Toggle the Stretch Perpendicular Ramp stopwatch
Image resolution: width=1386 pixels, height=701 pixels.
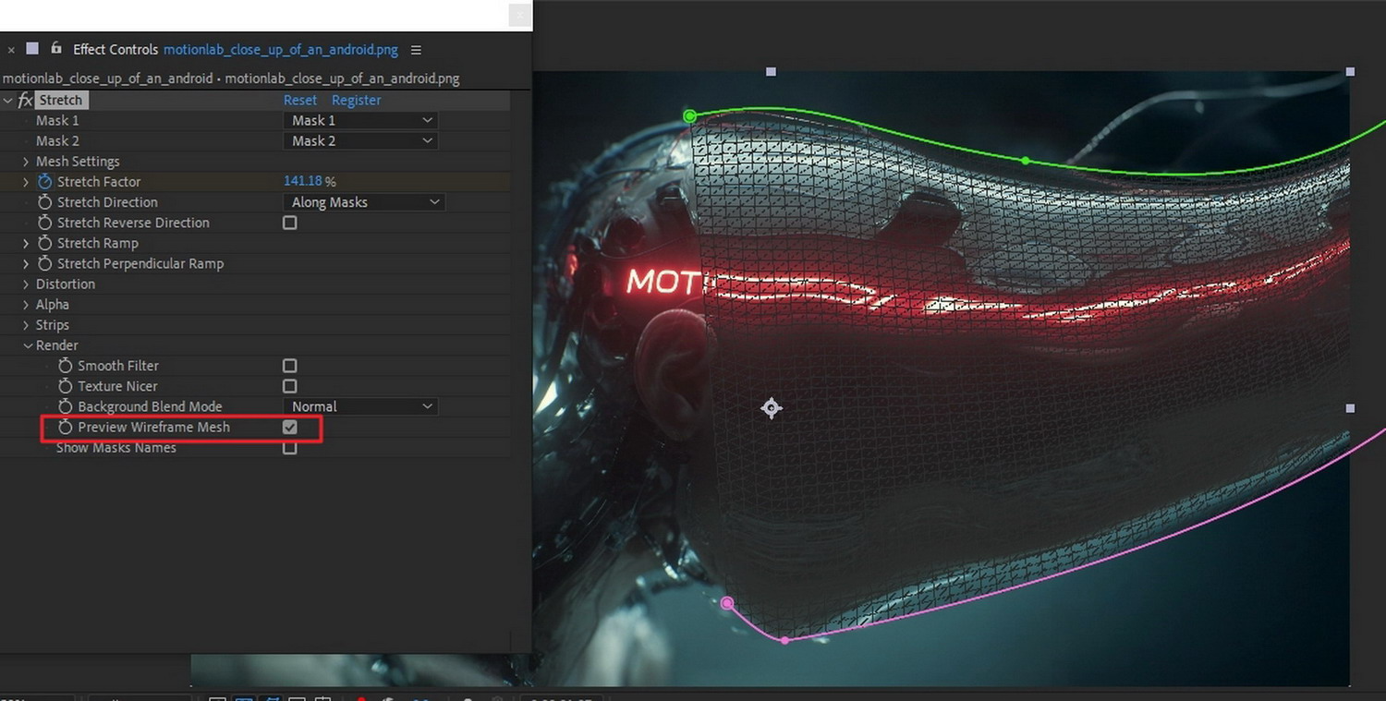click(45, 263)
